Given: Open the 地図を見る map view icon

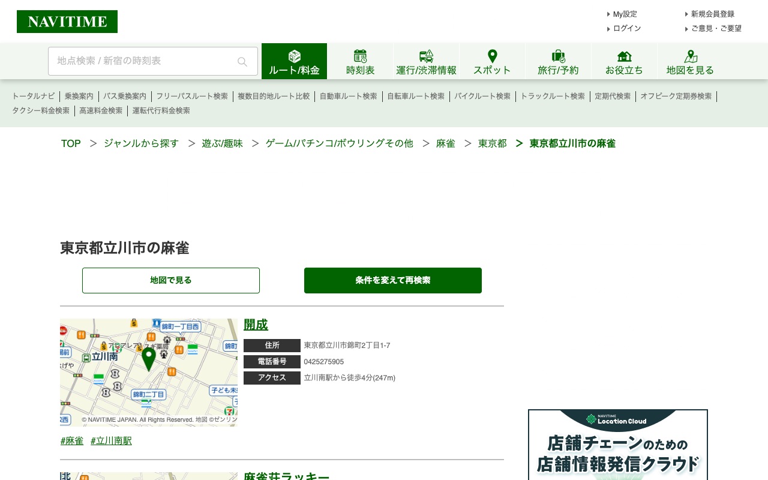Looking at the screenshot, I should point(690,56).
